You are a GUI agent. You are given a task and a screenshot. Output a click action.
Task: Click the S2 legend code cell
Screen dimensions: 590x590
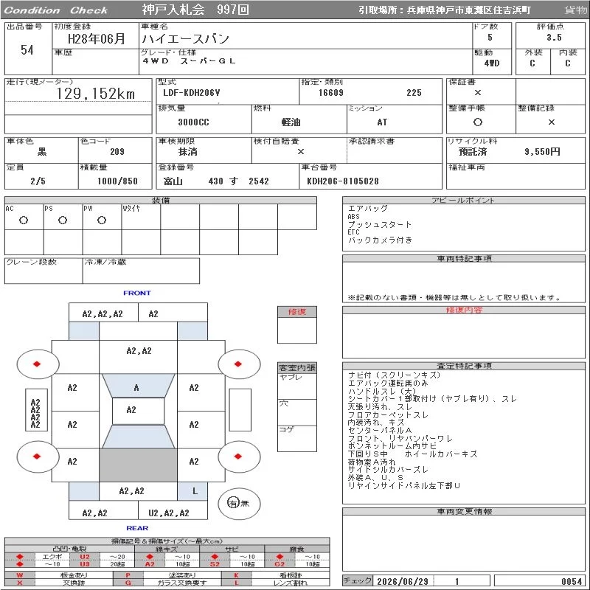[215, 564]
